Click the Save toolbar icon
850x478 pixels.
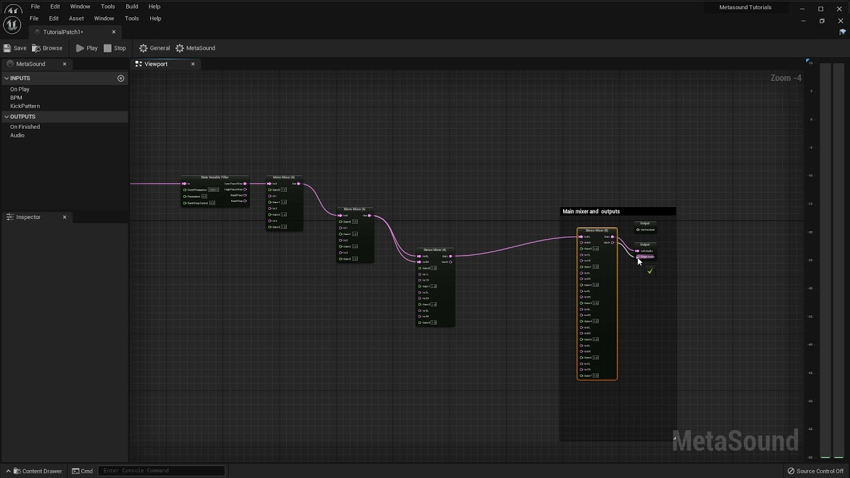click(x=7, y=48)
